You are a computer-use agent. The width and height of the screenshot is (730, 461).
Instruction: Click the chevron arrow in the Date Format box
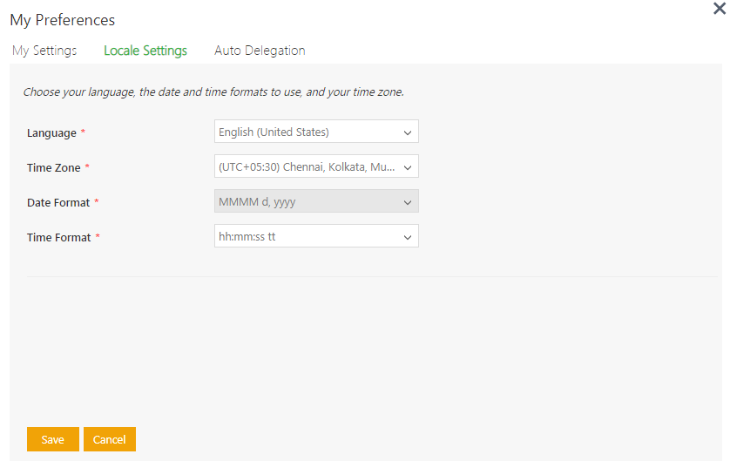(x=407, y=202)
